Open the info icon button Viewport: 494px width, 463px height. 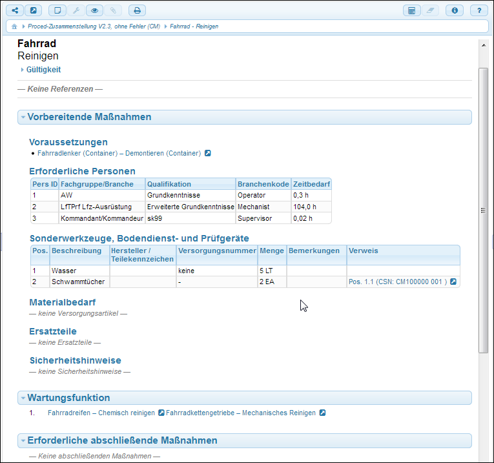tap(455, 10)
